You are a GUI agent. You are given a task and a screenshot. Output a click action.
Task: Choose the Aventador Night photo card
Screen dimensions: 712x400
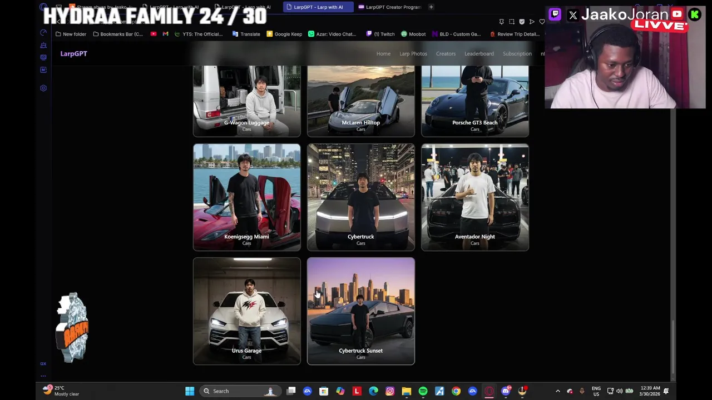click(x=474, y=197)
